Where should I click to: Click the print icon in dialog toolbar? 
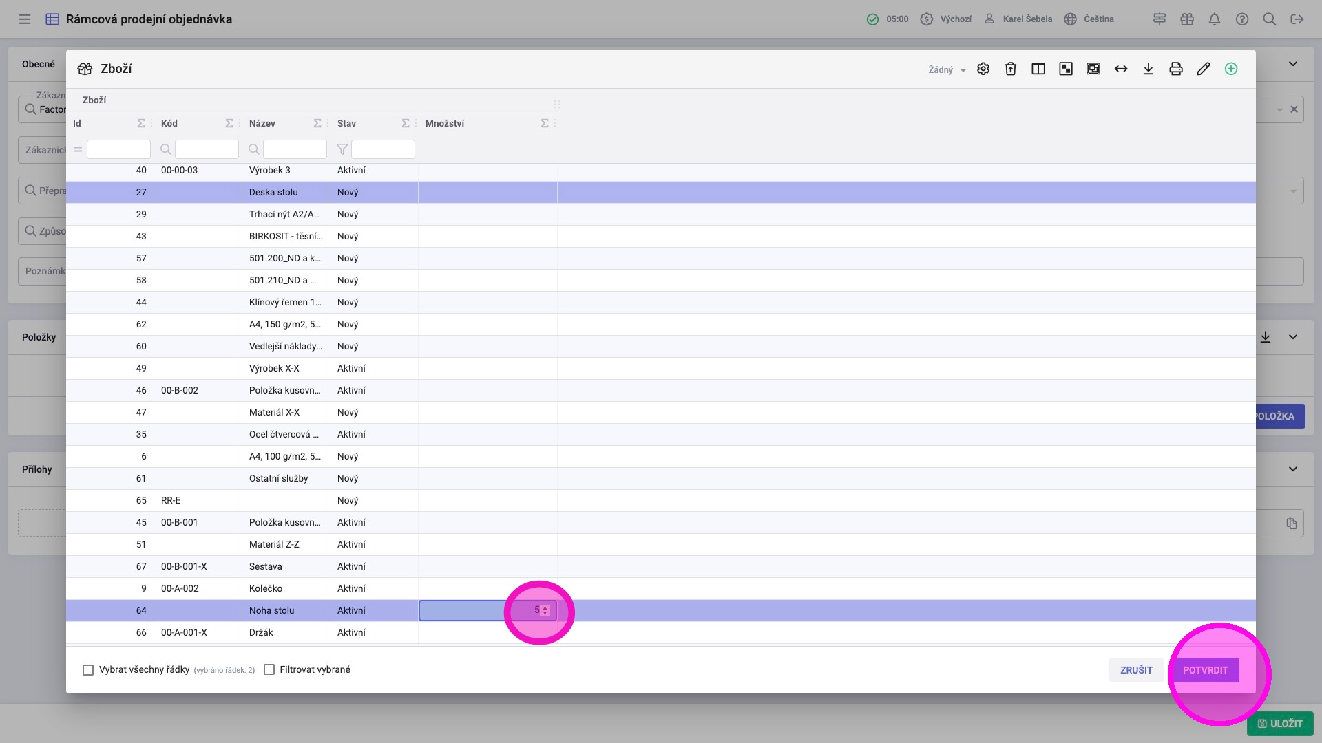click(x=1176, y=69)
